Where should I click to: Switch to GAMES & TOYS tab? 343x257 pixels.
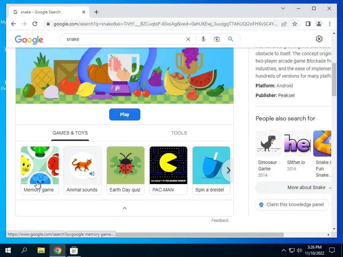pyautogui.click(x=70, y=133)
